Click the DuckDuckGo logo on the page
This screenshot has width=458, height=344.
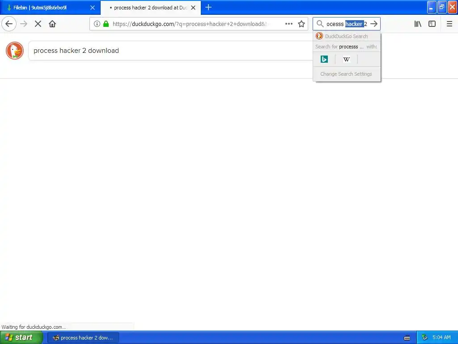15,51
